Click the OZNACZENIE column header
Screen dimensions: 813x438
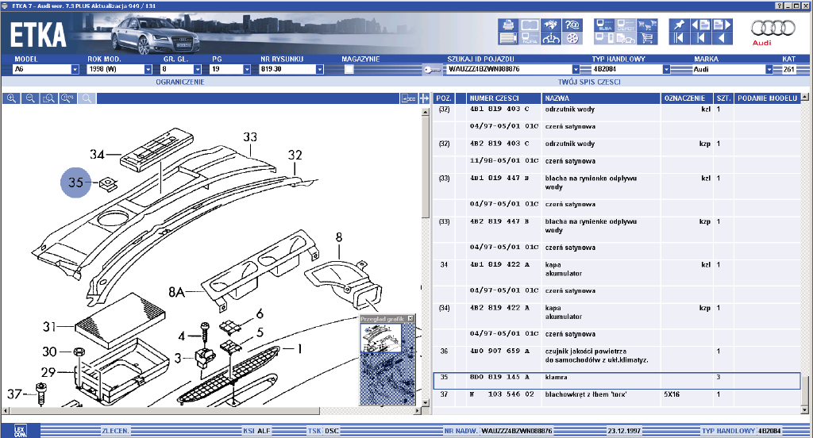687,98
